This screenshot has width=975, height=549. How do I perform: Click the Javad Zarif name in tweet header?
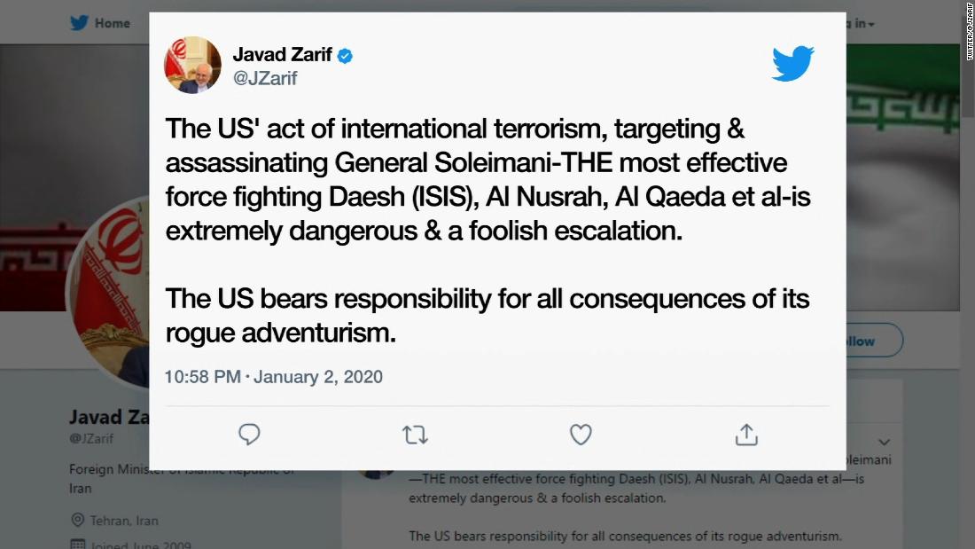[x=282, y=55]
